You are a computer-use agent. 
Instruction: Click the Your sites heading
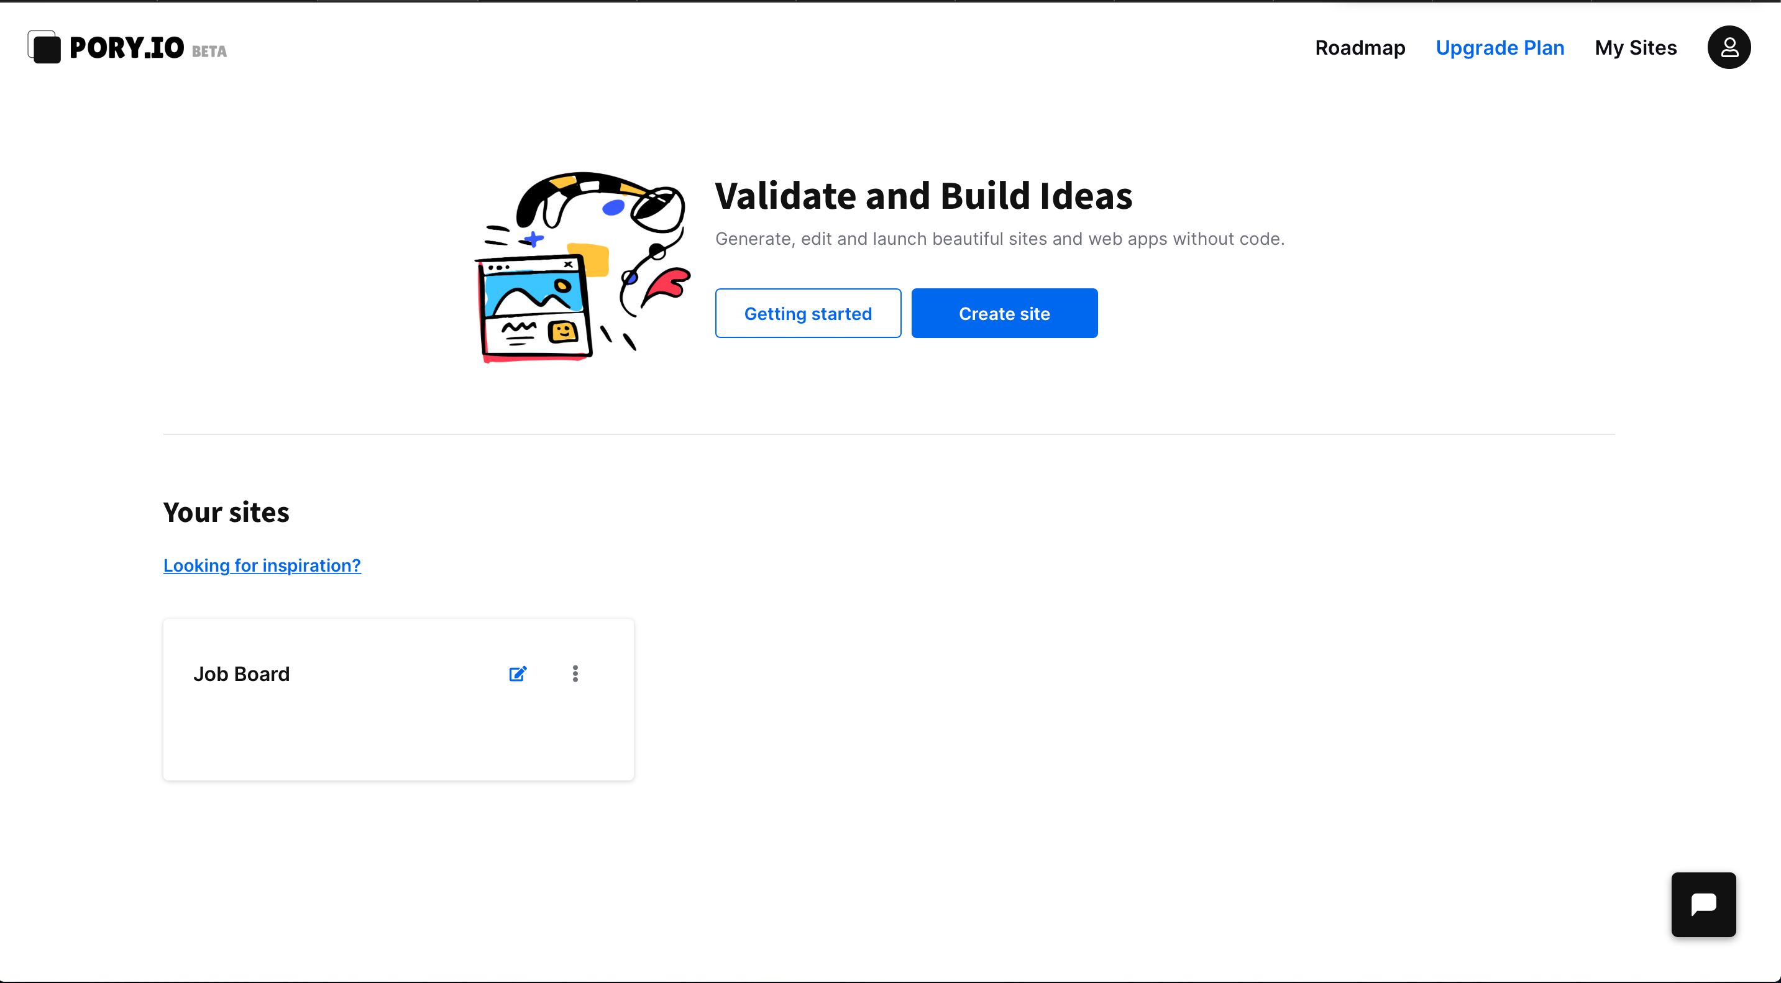tap(226, 512)
